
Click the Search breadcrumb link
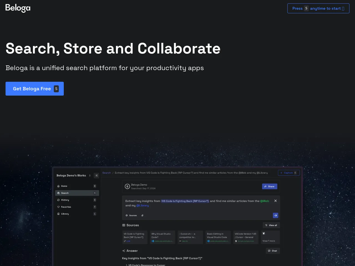[x=106, y=173]
